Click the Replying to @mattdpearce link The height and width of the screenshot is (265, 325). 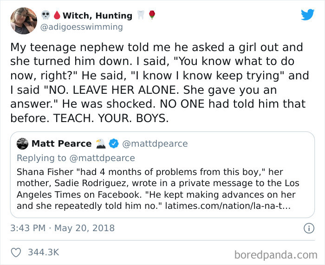pyautogui.click(x=76, y=158)
